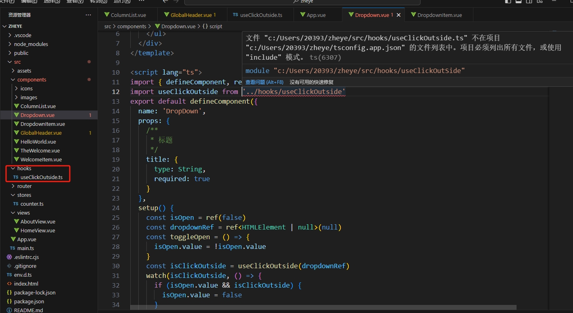Click the README.md info icon
Image resolution: width=573 pixels, height=313 pixels.
[9, 310]
